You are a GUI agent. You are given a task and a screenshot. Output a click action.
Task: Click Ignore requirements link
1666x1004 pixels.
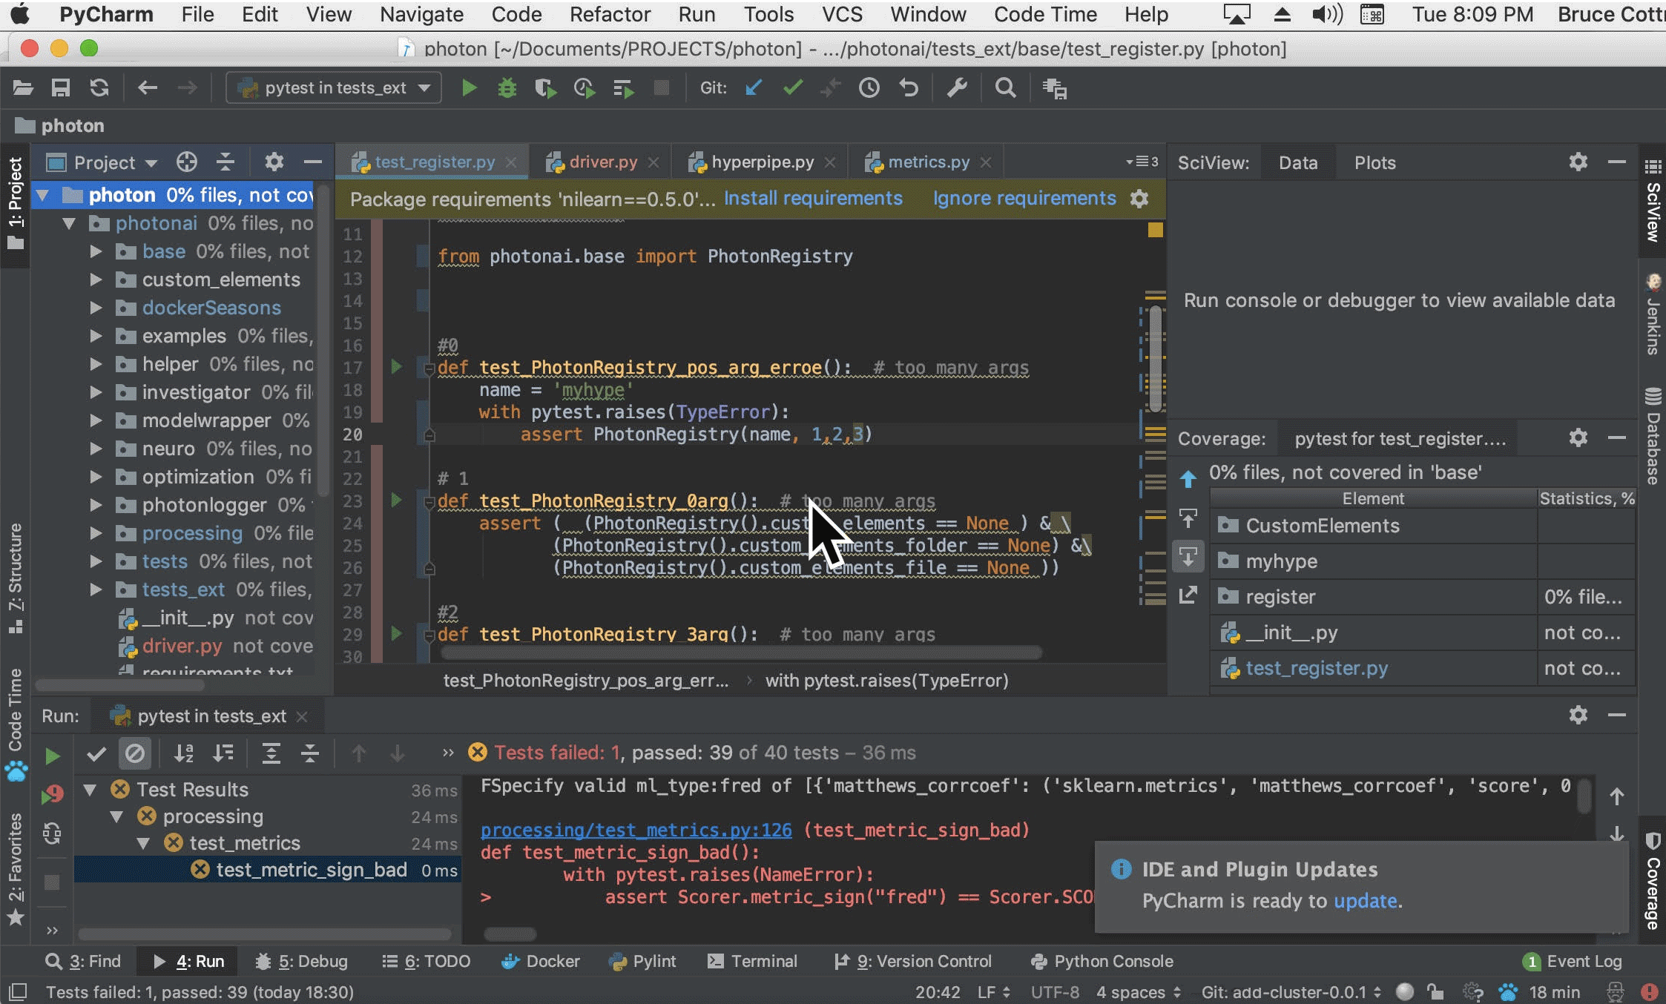(1024, 198)
